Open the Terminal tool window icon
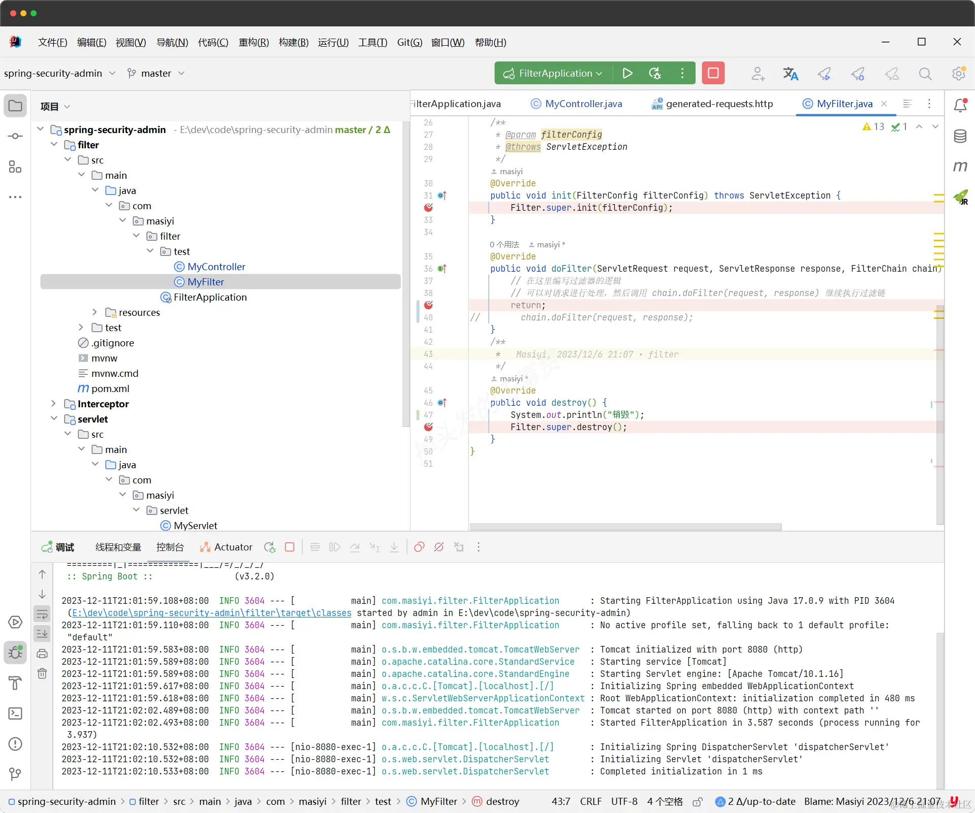Image resolution: width=975 pixels, height=813 pixels. 15,713
